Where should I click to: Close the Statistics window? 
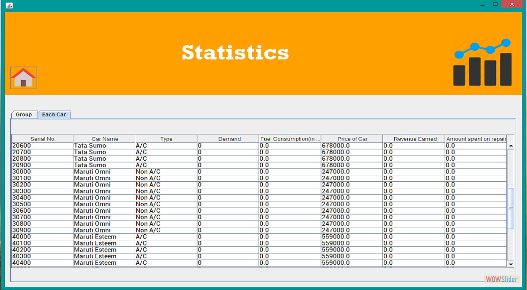pyautogui.click(x=512, y=4)
